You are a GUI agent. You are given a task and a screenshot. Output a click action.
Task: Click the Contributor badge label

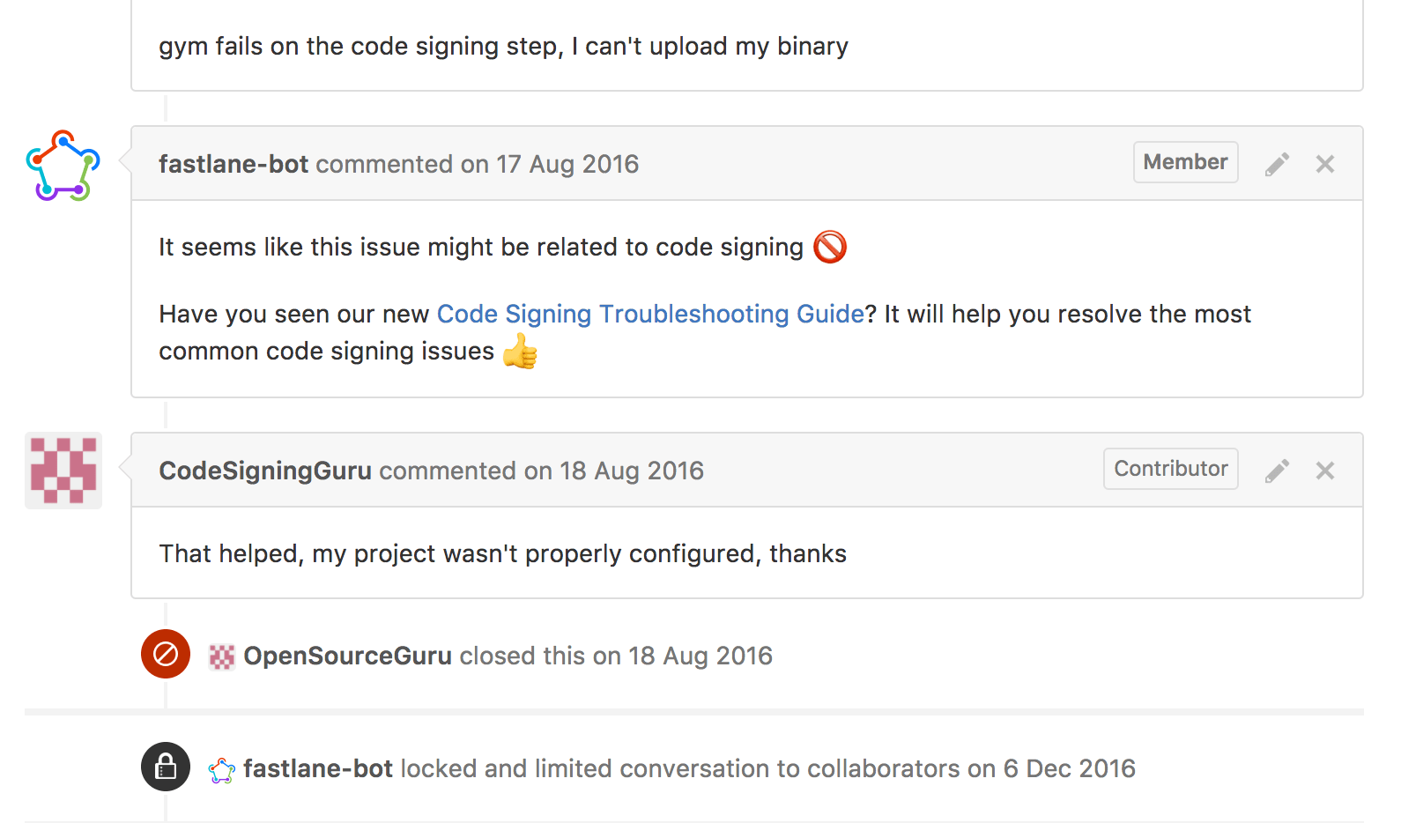point(1170,469)
